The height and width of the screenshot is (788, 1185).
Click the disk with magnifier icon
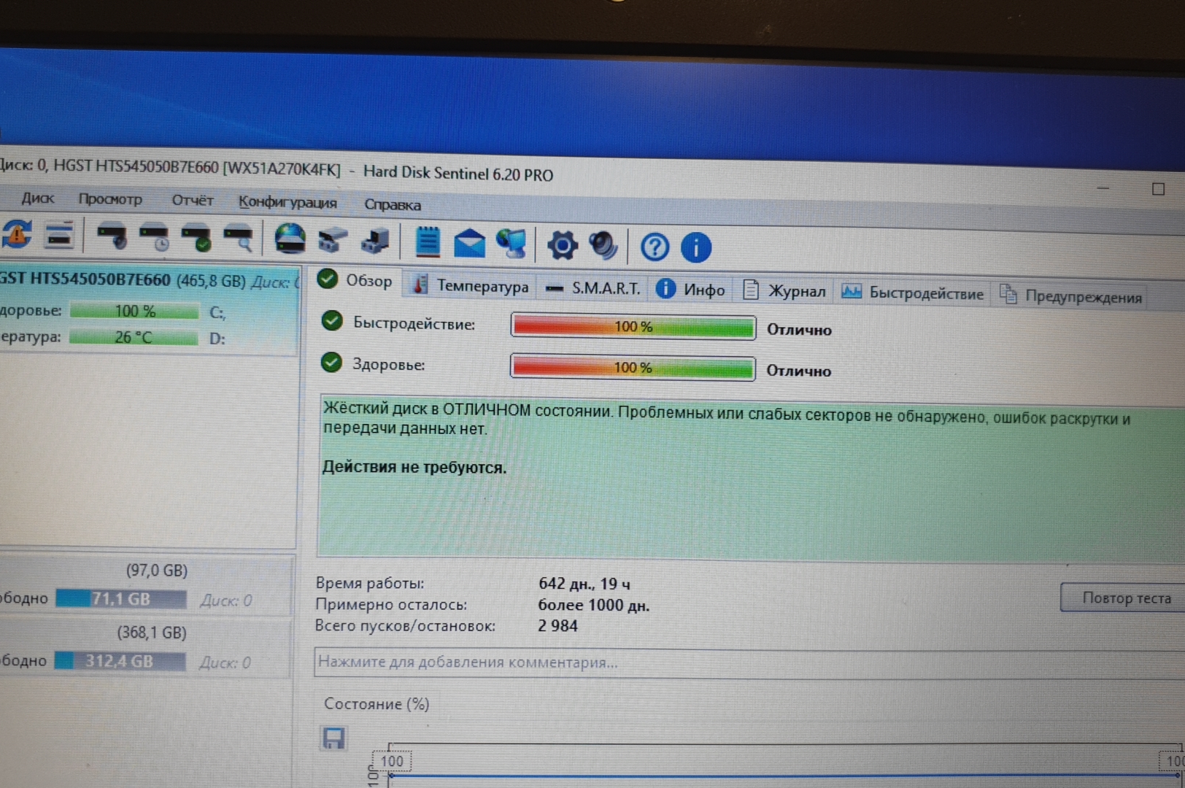[239, 239]
